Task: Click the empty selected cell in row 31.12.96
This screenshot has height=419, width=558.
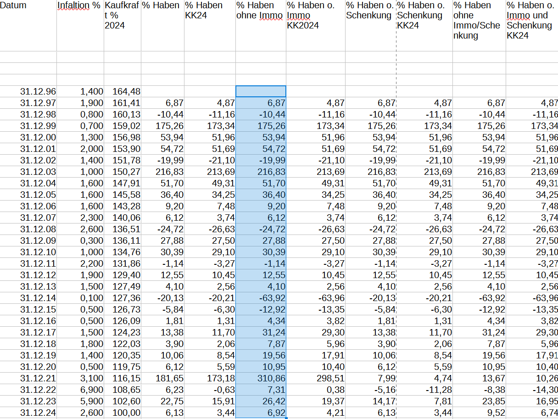Action: point(261,91)
